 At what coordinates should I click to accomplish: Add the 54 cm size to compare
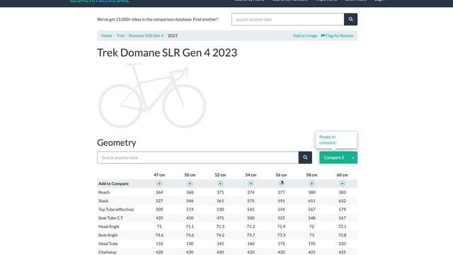coord(251,183)
